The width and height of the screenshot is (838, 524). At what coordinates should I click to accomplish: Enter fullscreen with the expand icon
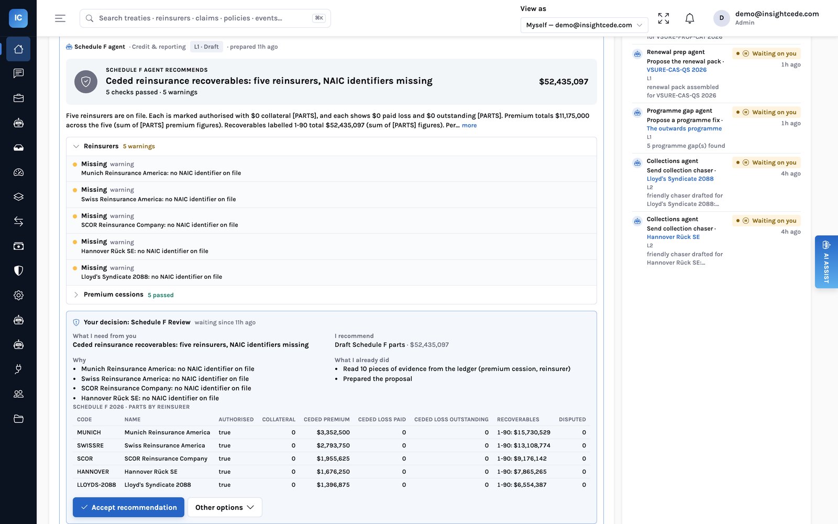click(x=664, y=18)
